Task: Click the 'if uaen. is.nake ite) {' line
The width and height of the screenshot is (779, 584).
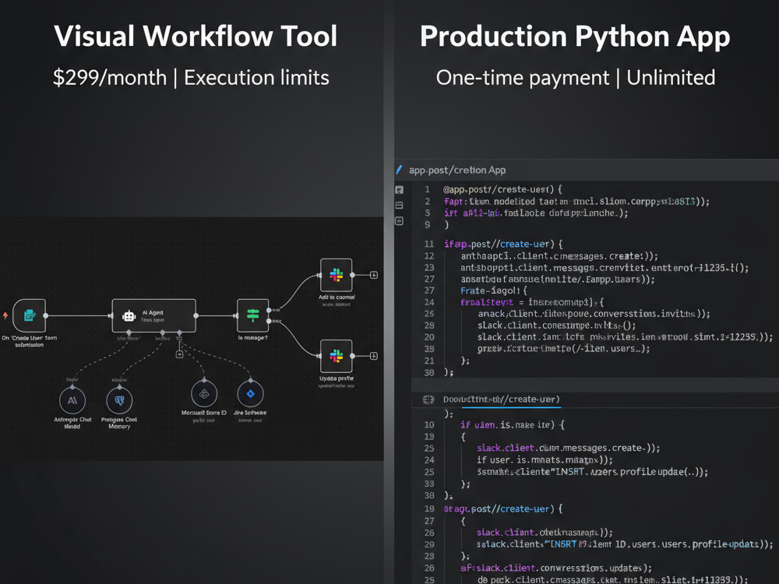Action: [x=513, y=425]
